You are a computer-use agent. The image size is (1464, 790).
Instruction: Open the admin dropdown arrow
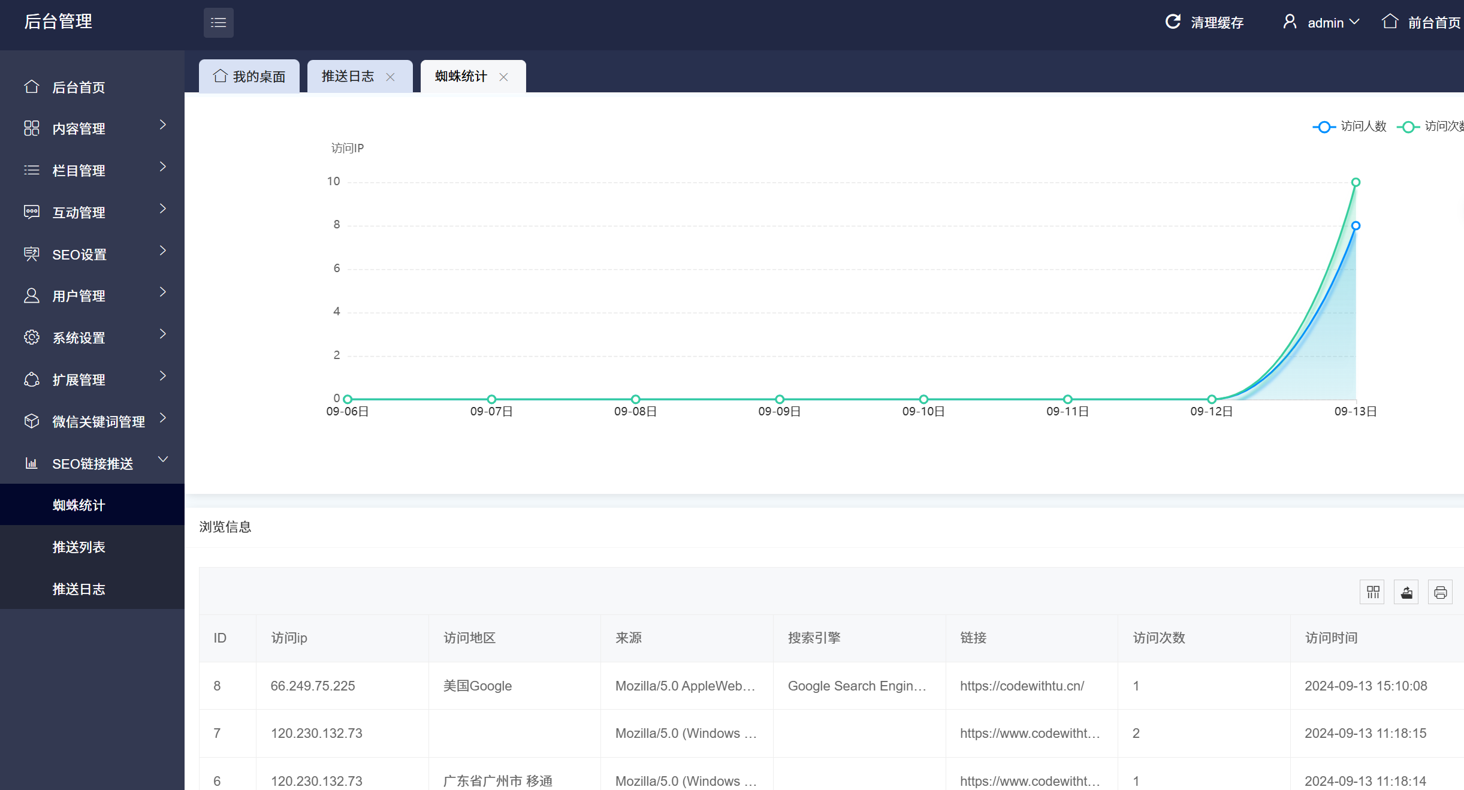point(1354,22)
